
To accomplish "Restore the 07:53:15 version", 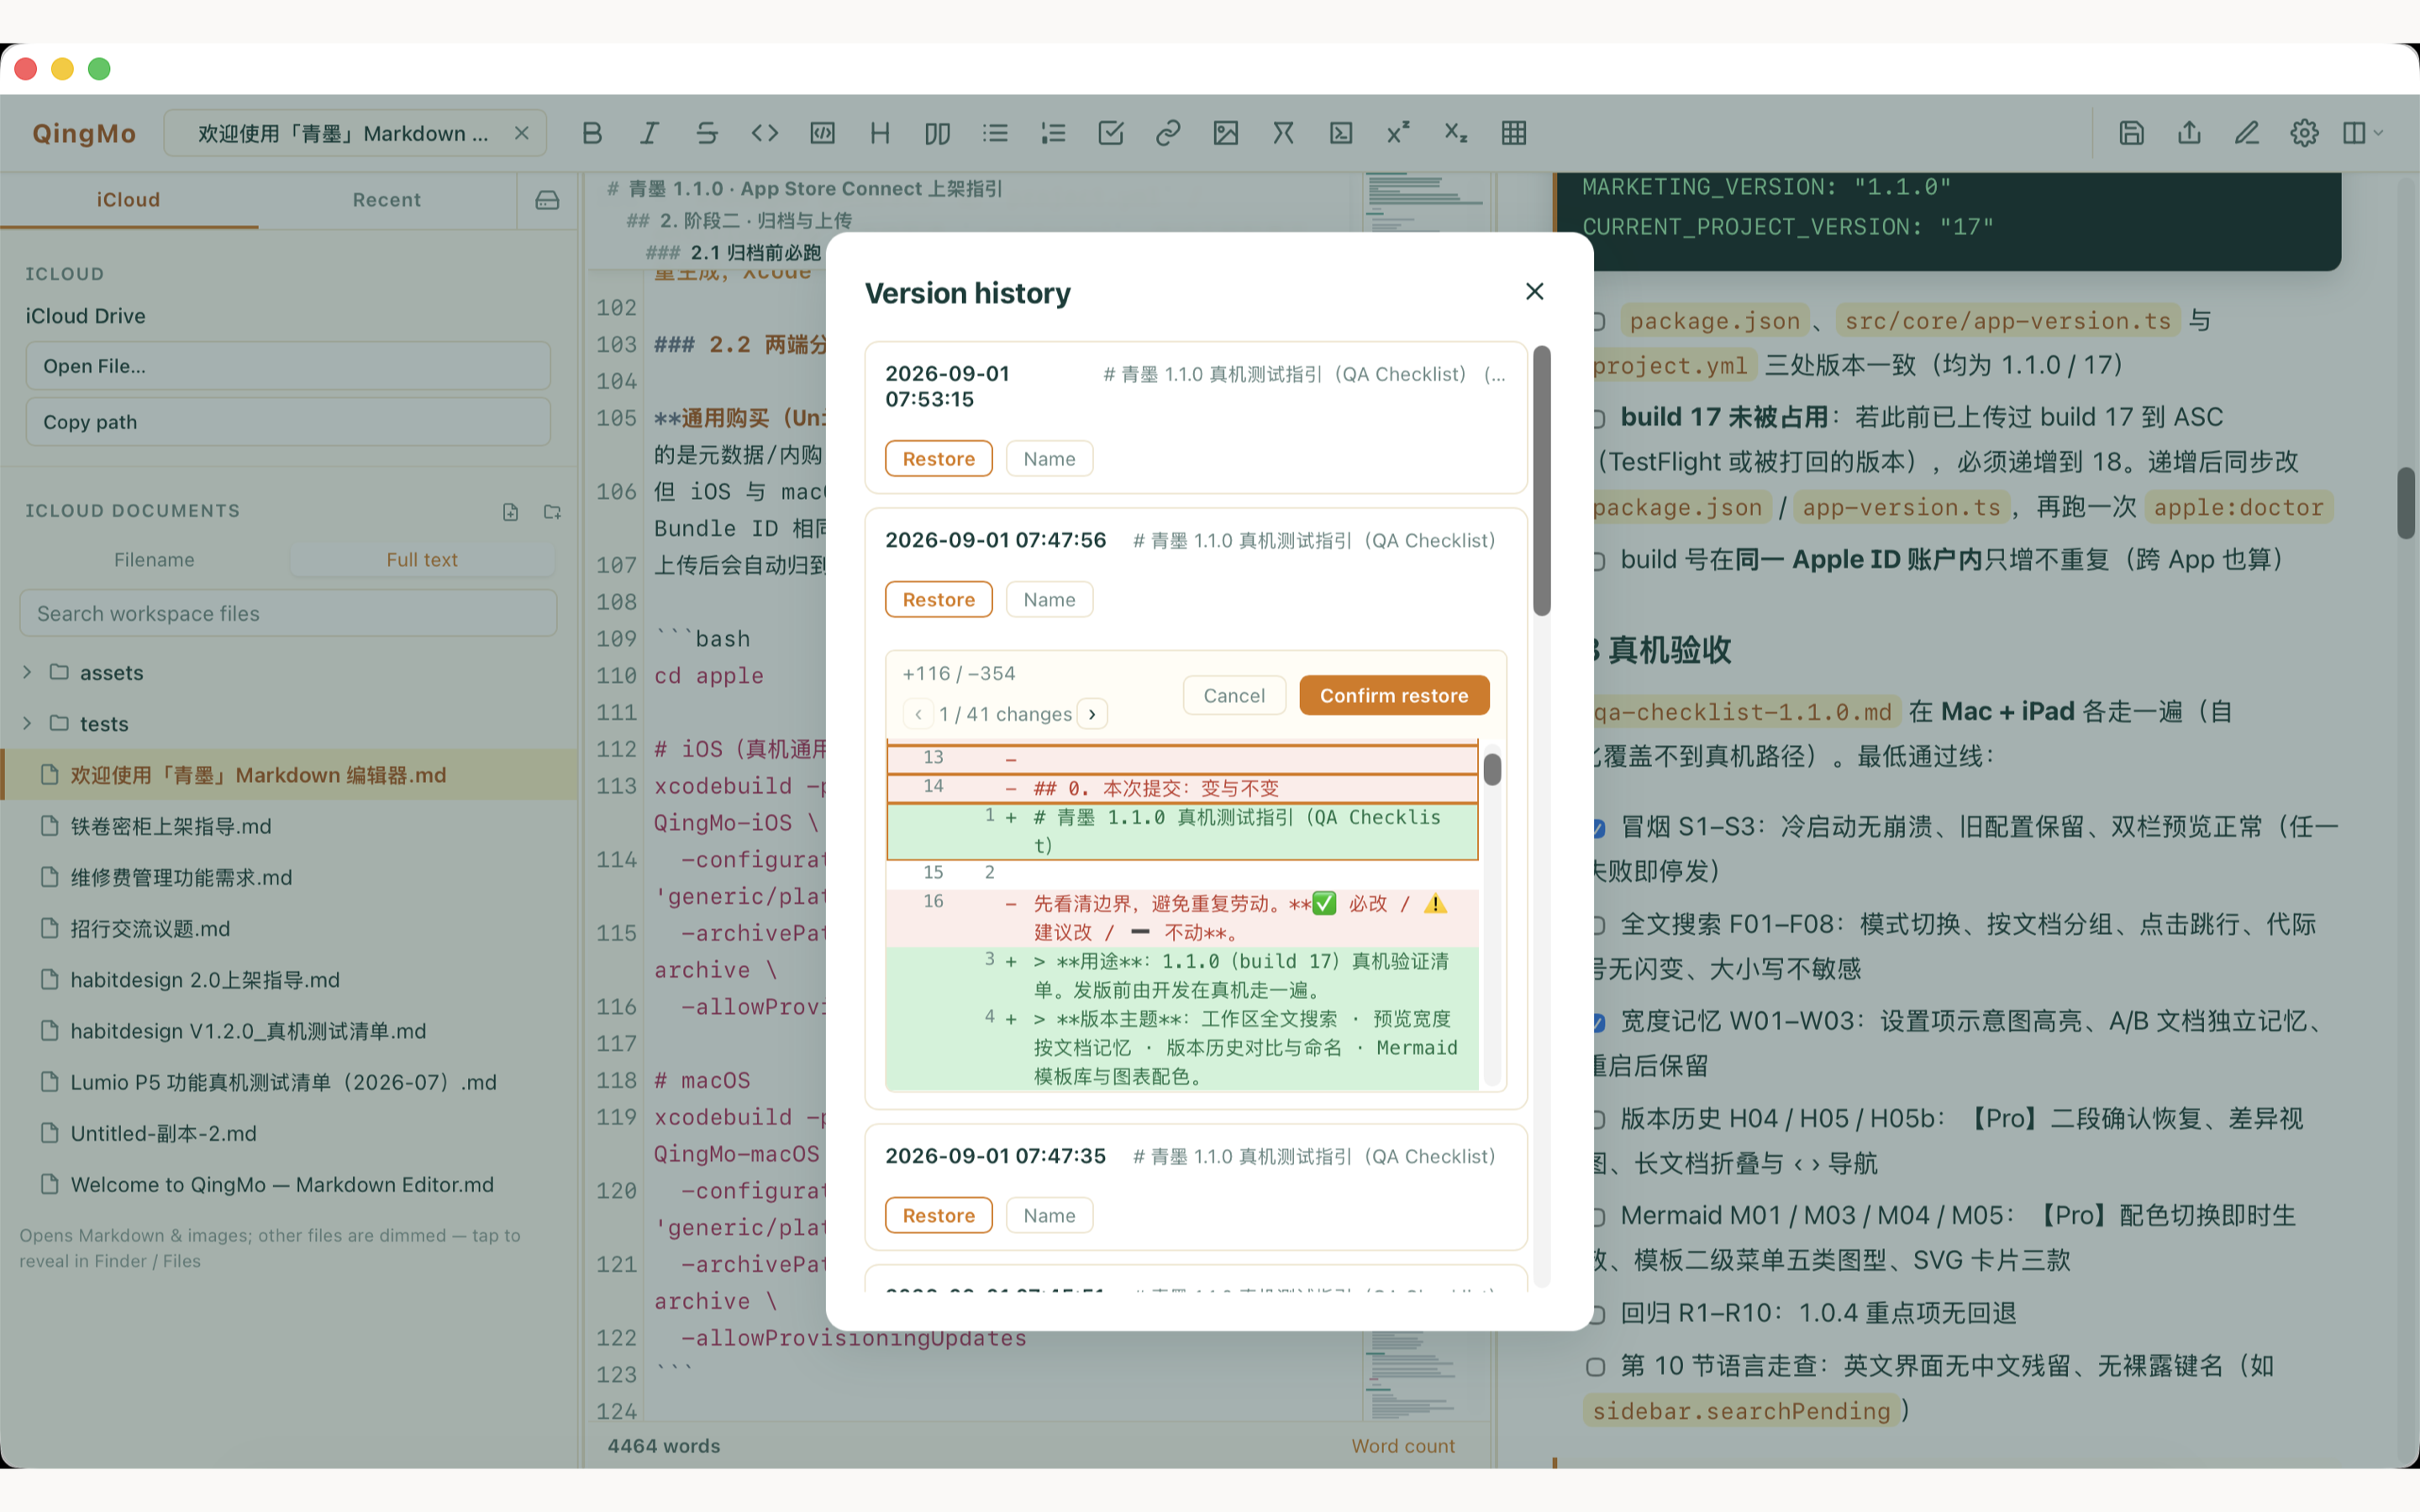I will pyautogui.click(x=938, y=458).
